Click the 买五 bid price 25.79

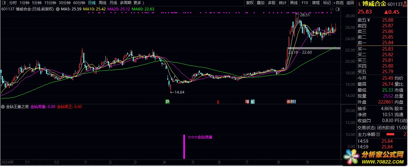point(388,72)
